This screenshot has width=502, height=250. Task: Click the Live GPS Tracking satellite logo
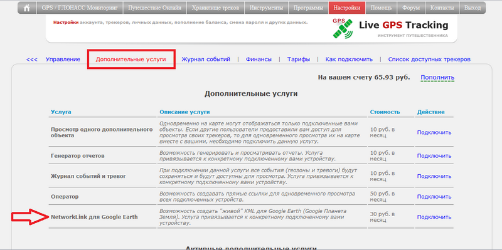pos(343,28)
